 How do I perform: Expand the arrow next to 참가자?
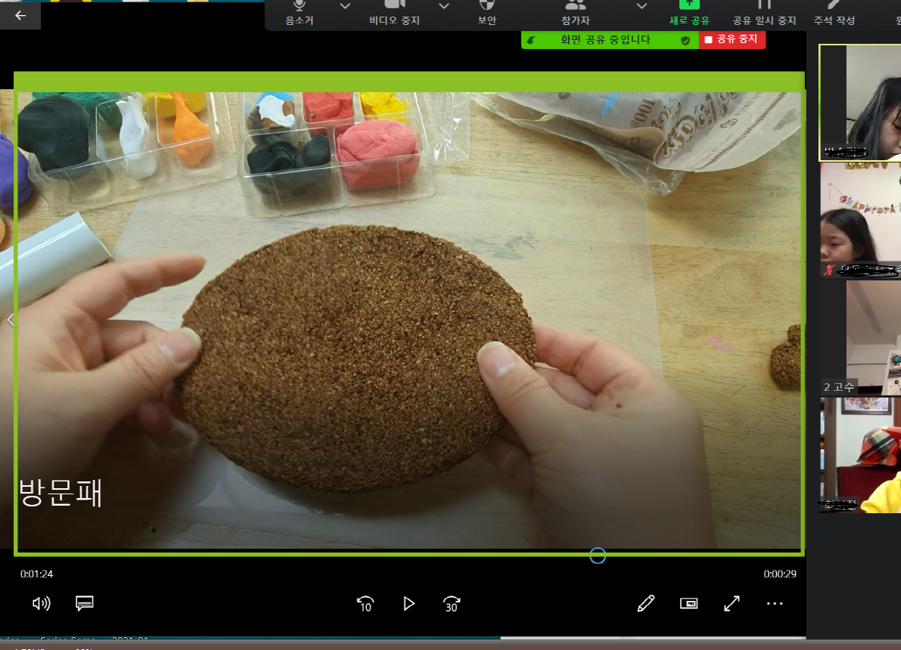coord(642,7)
